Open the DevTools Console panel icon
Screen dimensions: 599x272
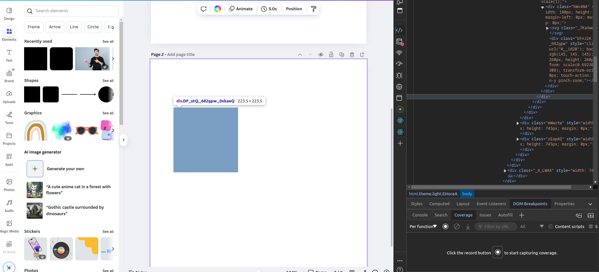point(399,42)
